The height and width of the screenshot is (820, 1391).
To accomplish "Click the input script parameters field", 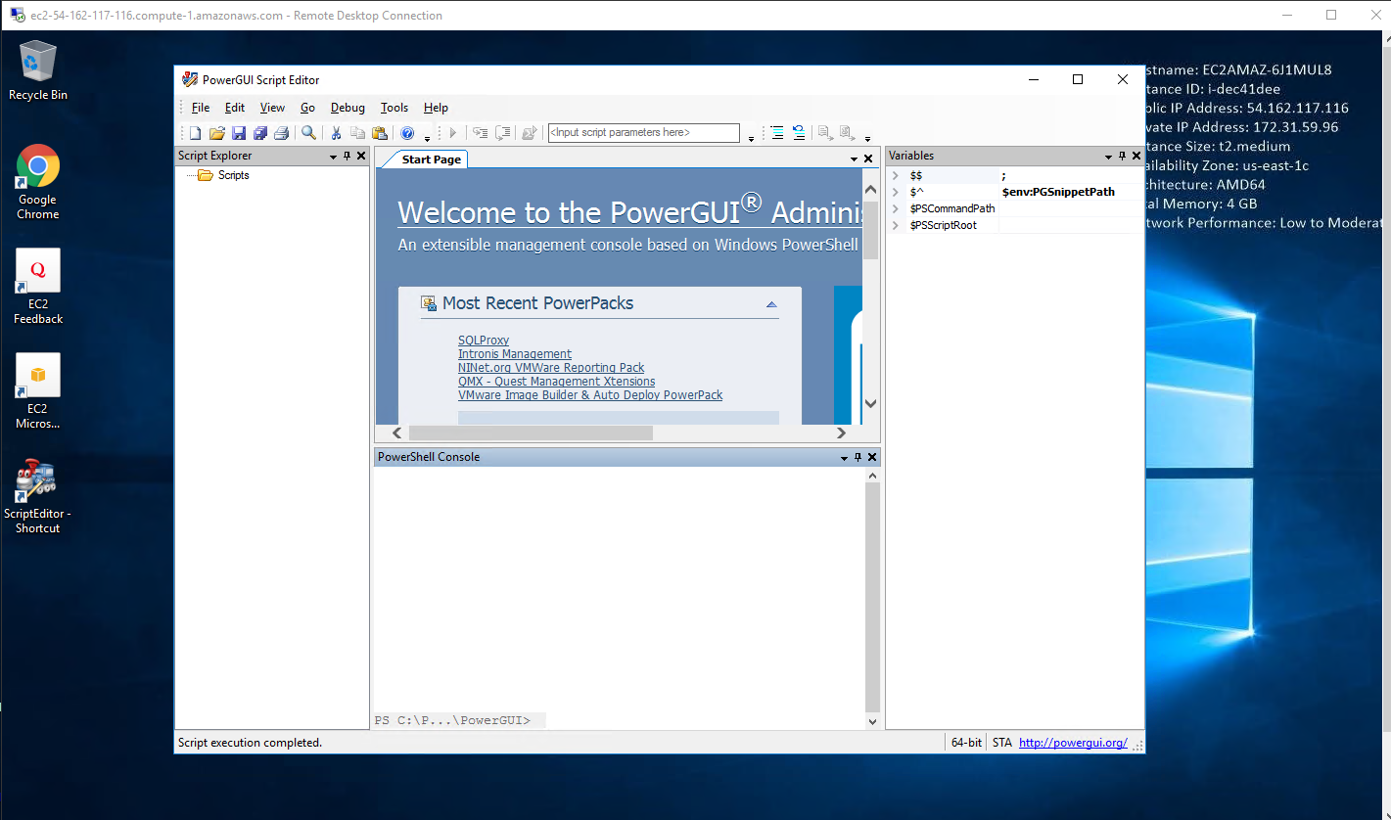I will coord(643,132).
